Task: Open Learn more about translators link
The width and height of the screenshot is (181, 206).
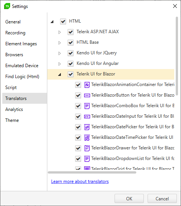Action: pos(80,181)
